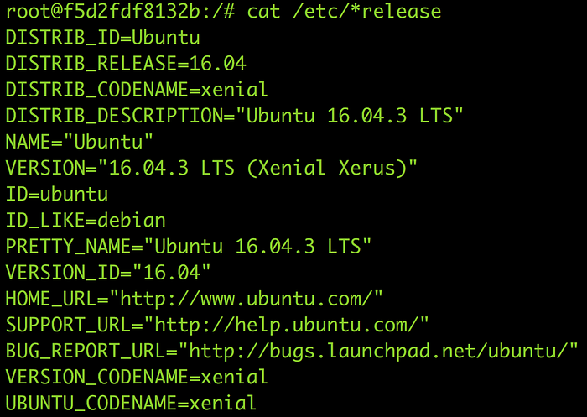
Task: Click the ID=ubuntu line
Action: (x=57, y=194)
